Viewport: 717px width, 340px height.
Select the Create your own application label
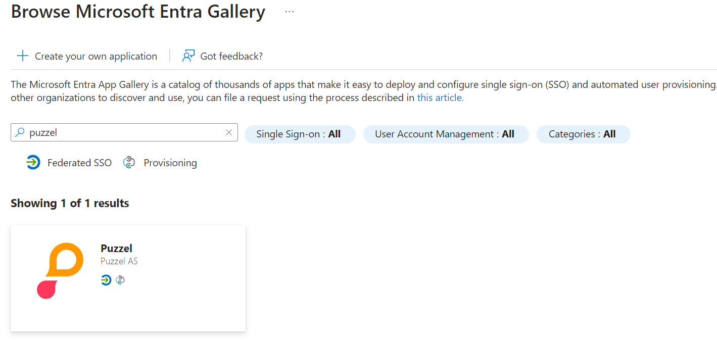[96, 56]
